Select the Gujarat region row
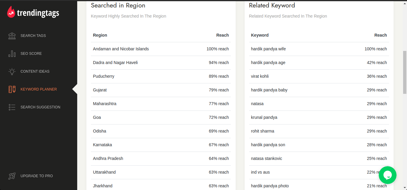Screen dimensions: 407x190 (161, 90)
